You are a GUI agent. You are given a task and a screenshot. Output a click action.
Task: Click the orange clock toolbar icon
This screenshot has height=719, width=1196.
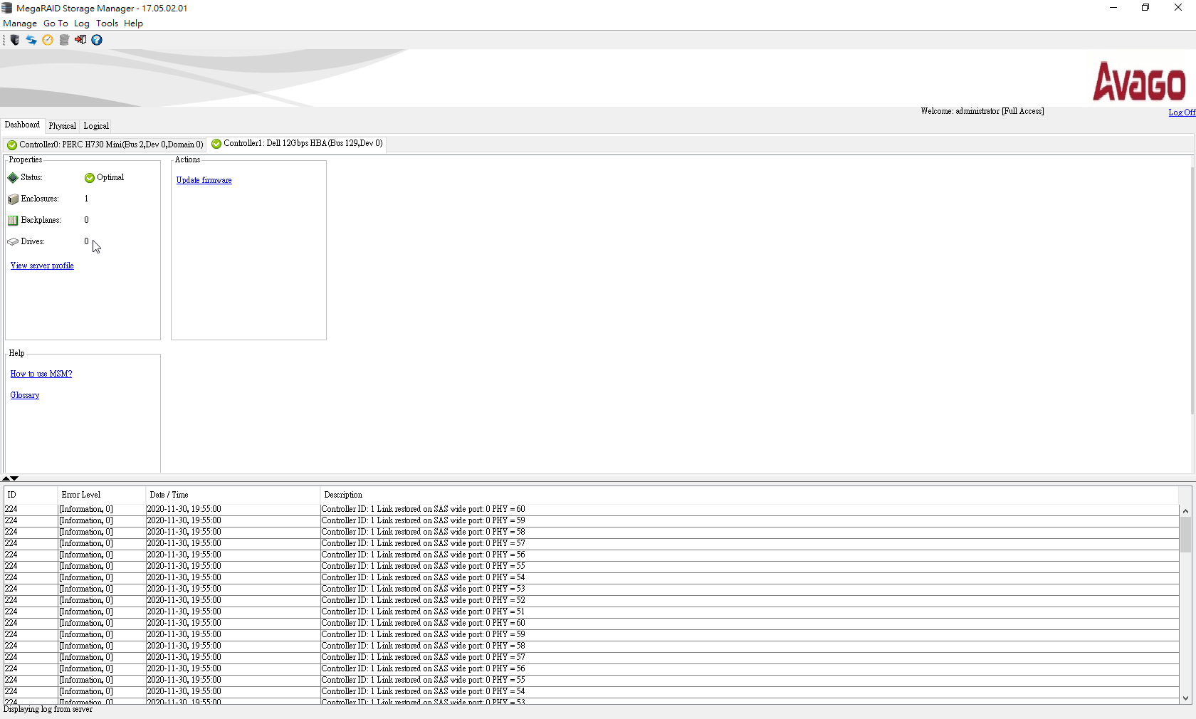click(x=48, y=40)
